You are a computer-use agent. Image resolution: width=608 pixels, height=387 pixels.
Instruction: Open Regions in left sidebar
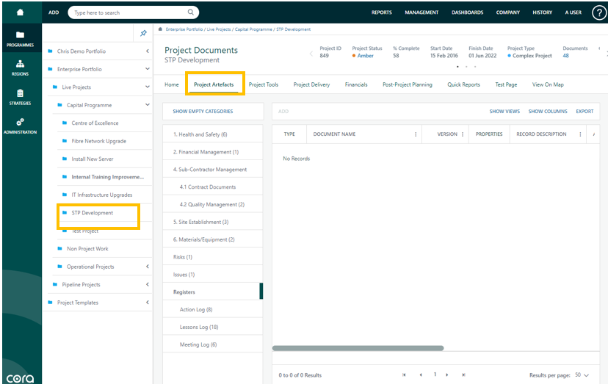click(x=20, y=68)
